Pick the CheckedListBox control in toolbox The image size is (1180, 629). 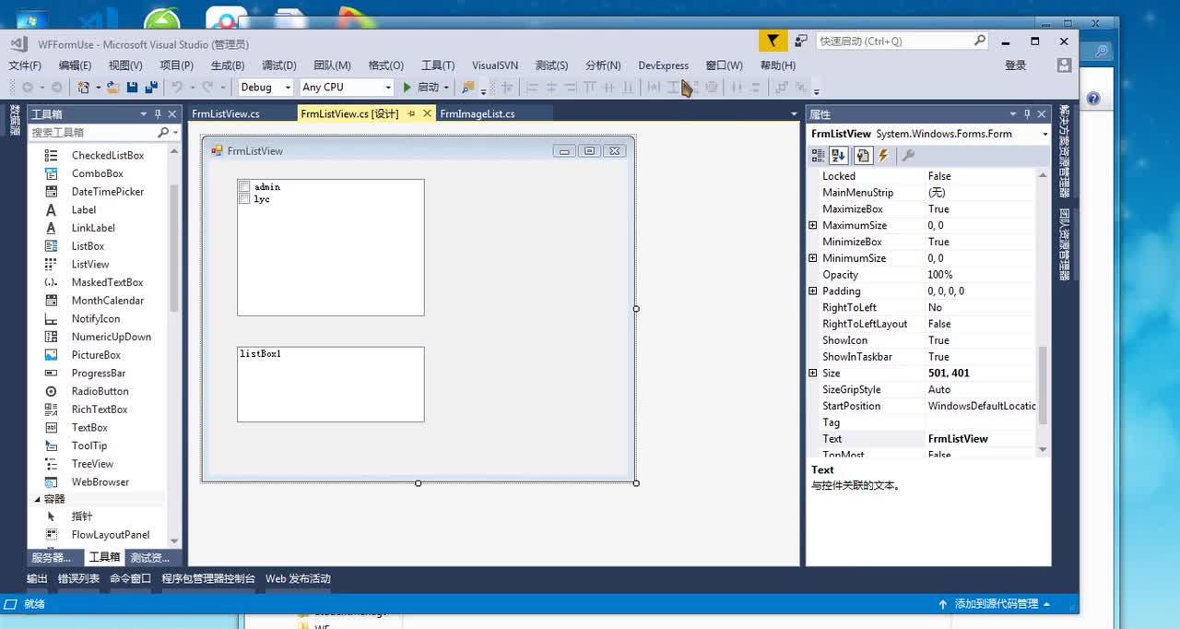tap(108, 156)
